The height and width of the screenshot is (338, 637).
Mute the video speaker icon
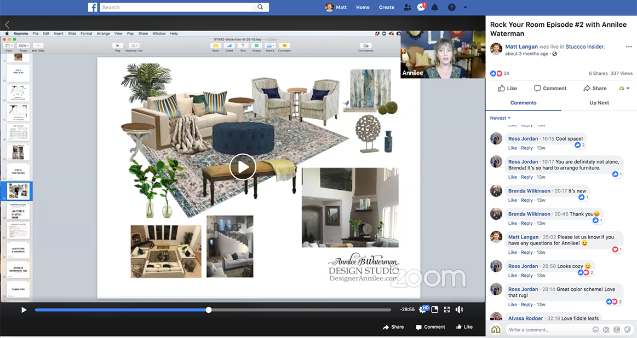tap(459, 310)
